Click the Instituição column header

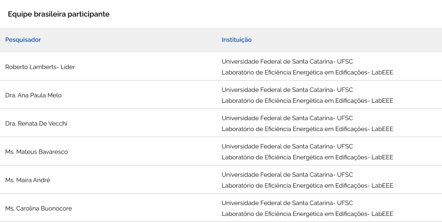click(236, 40)
